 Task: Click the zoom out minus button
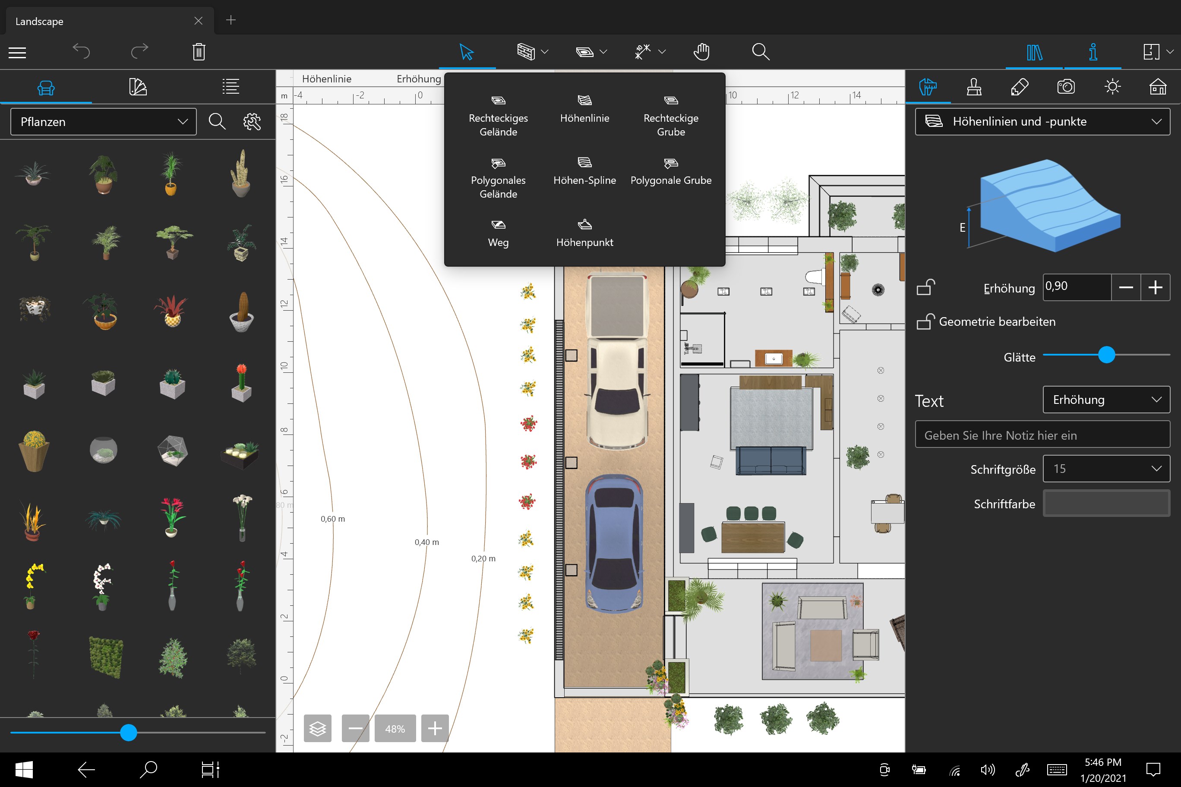(356, 728)
